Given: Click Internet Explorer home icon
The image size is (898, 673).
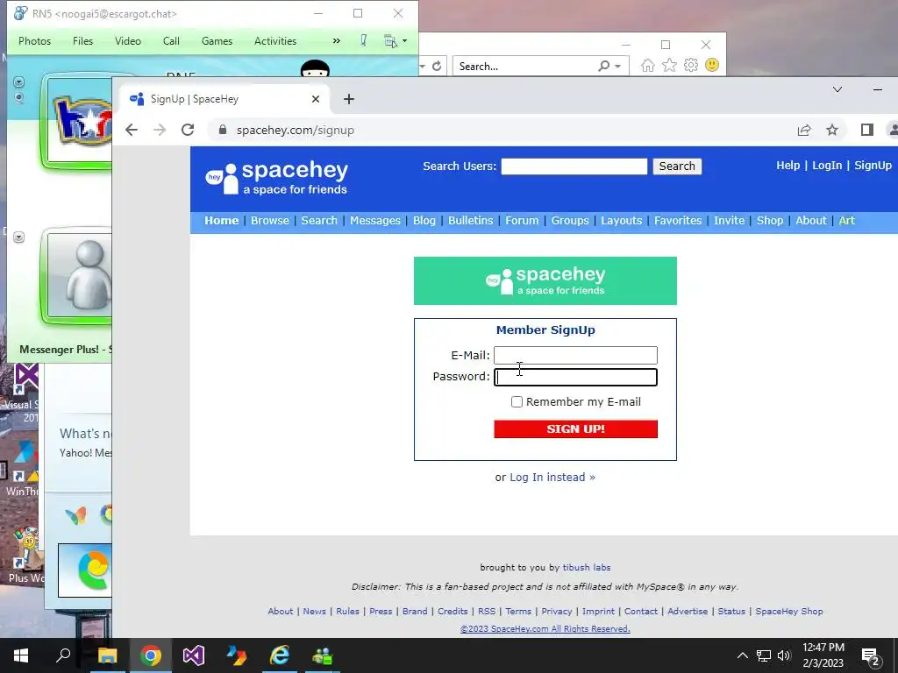Looking at the screenshot, I should 648,65.
